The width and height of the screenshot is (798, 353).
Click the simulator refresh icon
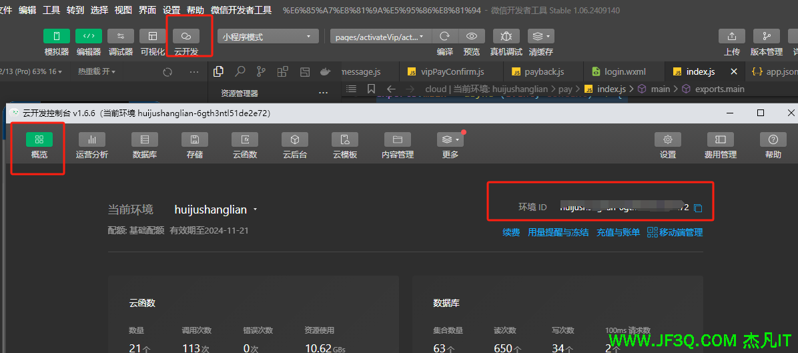coord(167,72)
